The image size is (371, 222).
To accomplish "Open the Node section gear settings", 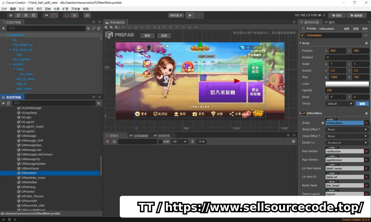I will click(367, 43).
